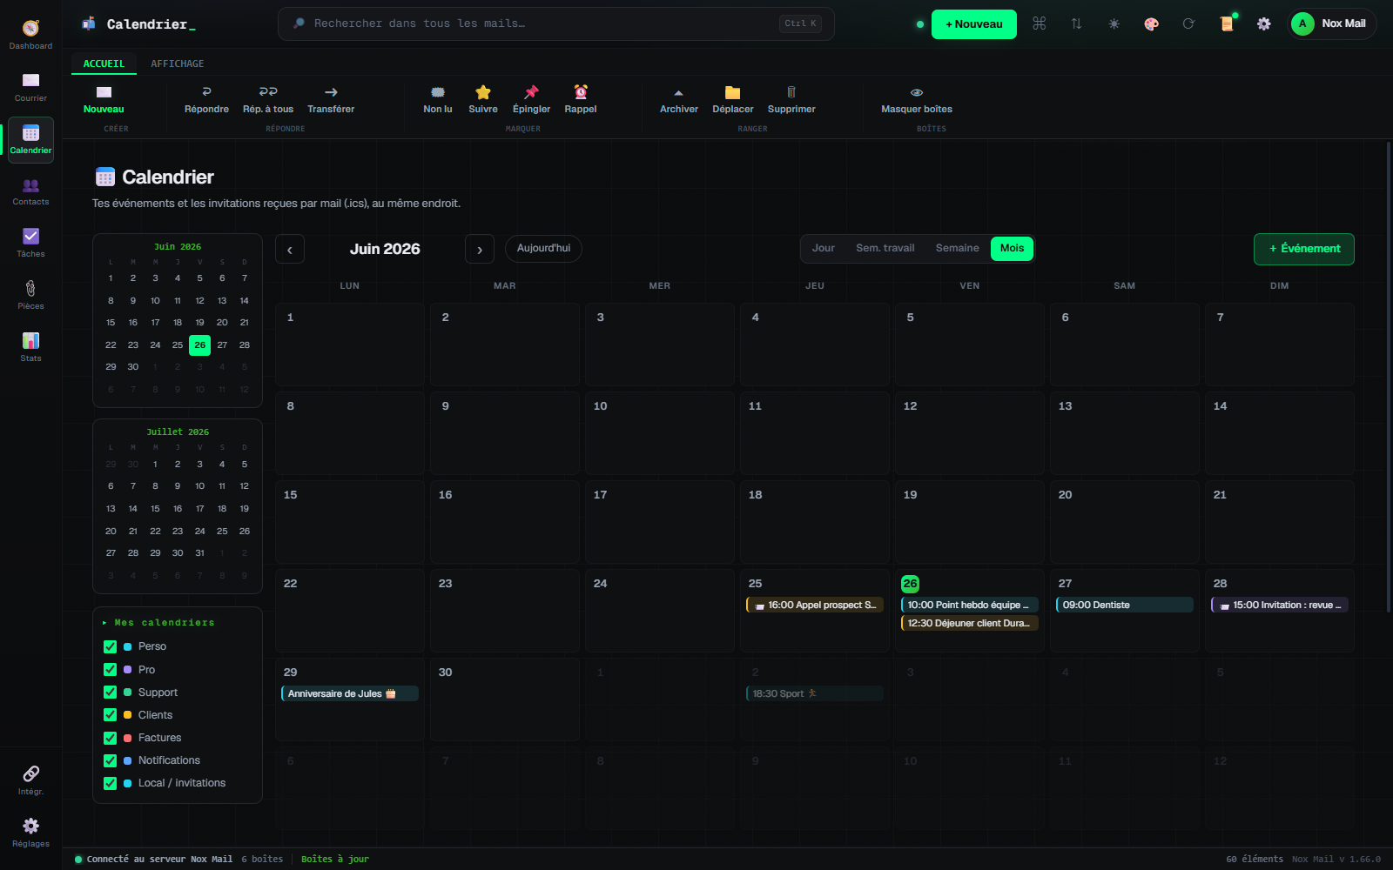Switch to the Semaine view
The width and height of the screenshot is (1393, 870).
958,248
